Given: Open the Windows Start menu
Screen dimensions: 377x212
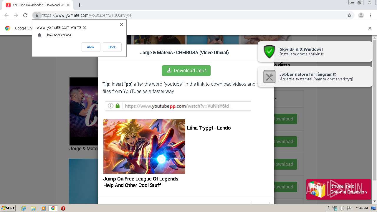Looking at the screenshot, I should tap(8, 208).
